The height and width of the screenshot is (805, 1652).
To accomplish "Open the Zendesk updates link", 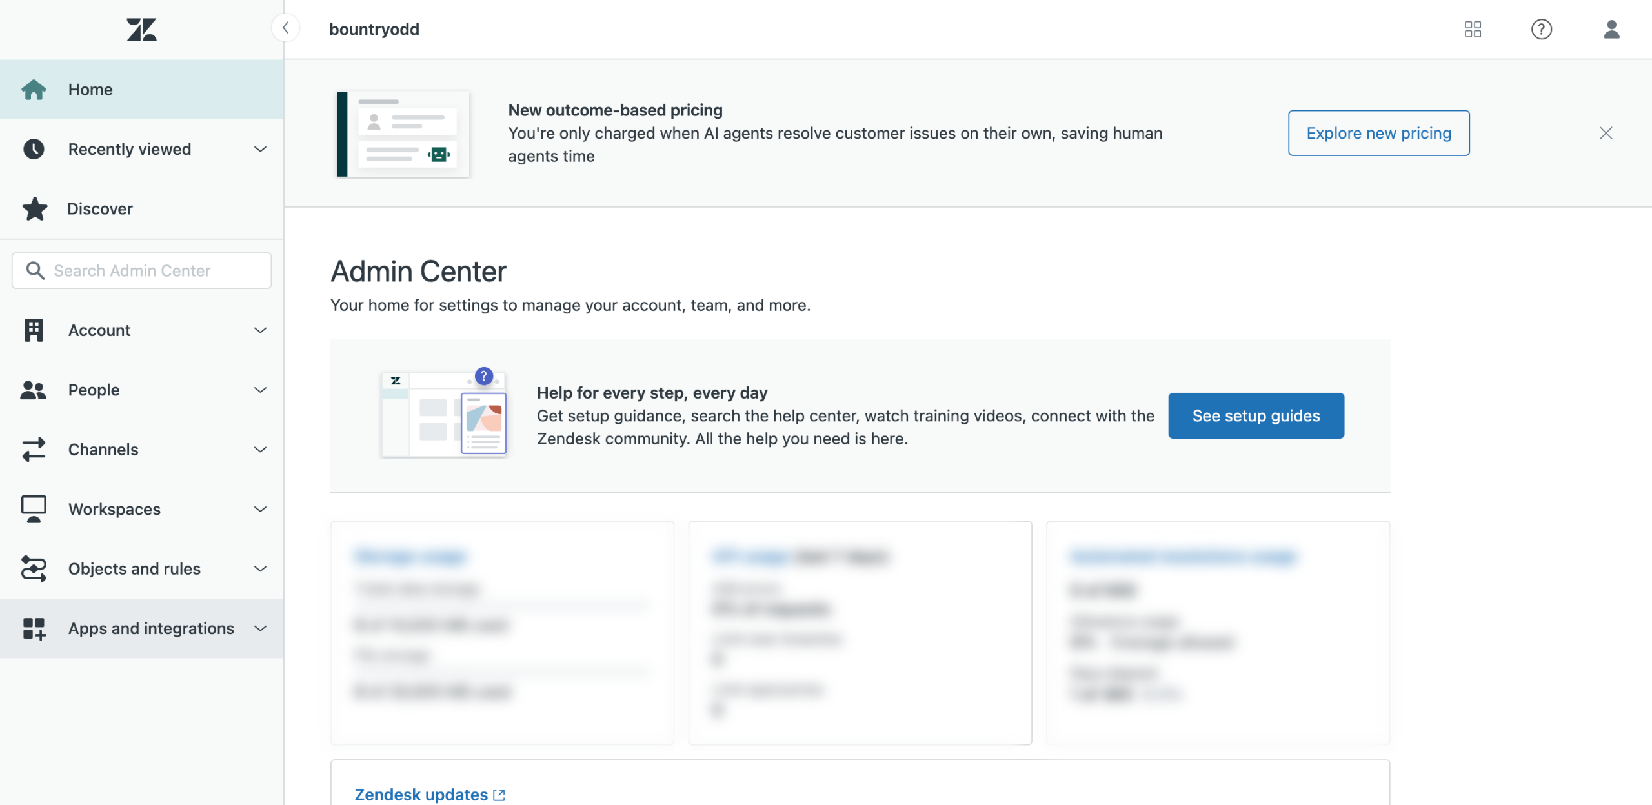I will point(421,795).
